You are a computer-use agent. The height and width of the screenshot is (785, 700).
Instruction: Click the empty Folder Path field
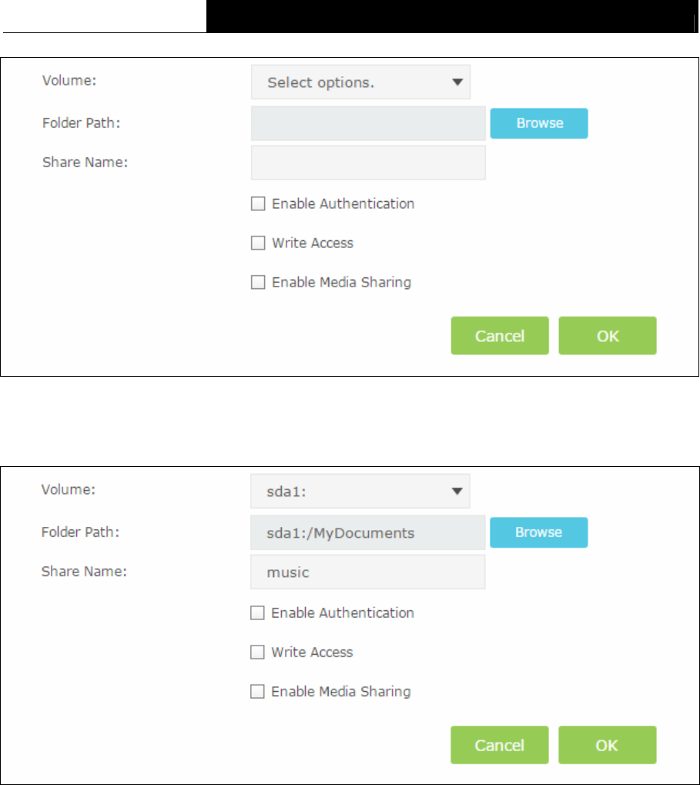[368, 123]
